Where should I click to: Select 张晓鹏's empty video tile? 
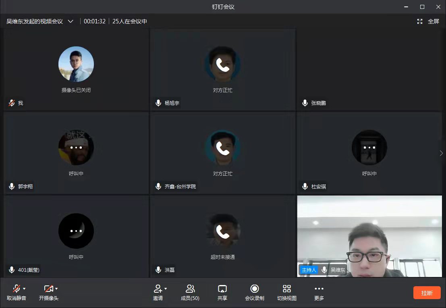click(369, 69)
